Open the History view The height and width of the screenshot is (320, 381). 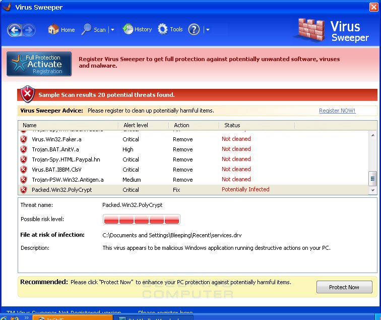coord(137,29)
